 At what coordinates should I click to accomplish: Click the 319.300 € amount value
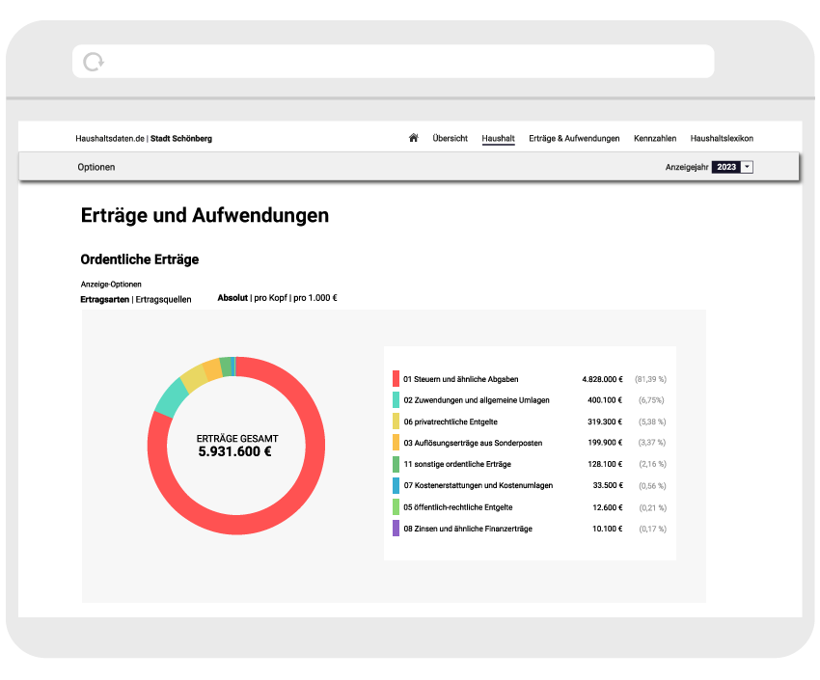(x=605, y=422)
